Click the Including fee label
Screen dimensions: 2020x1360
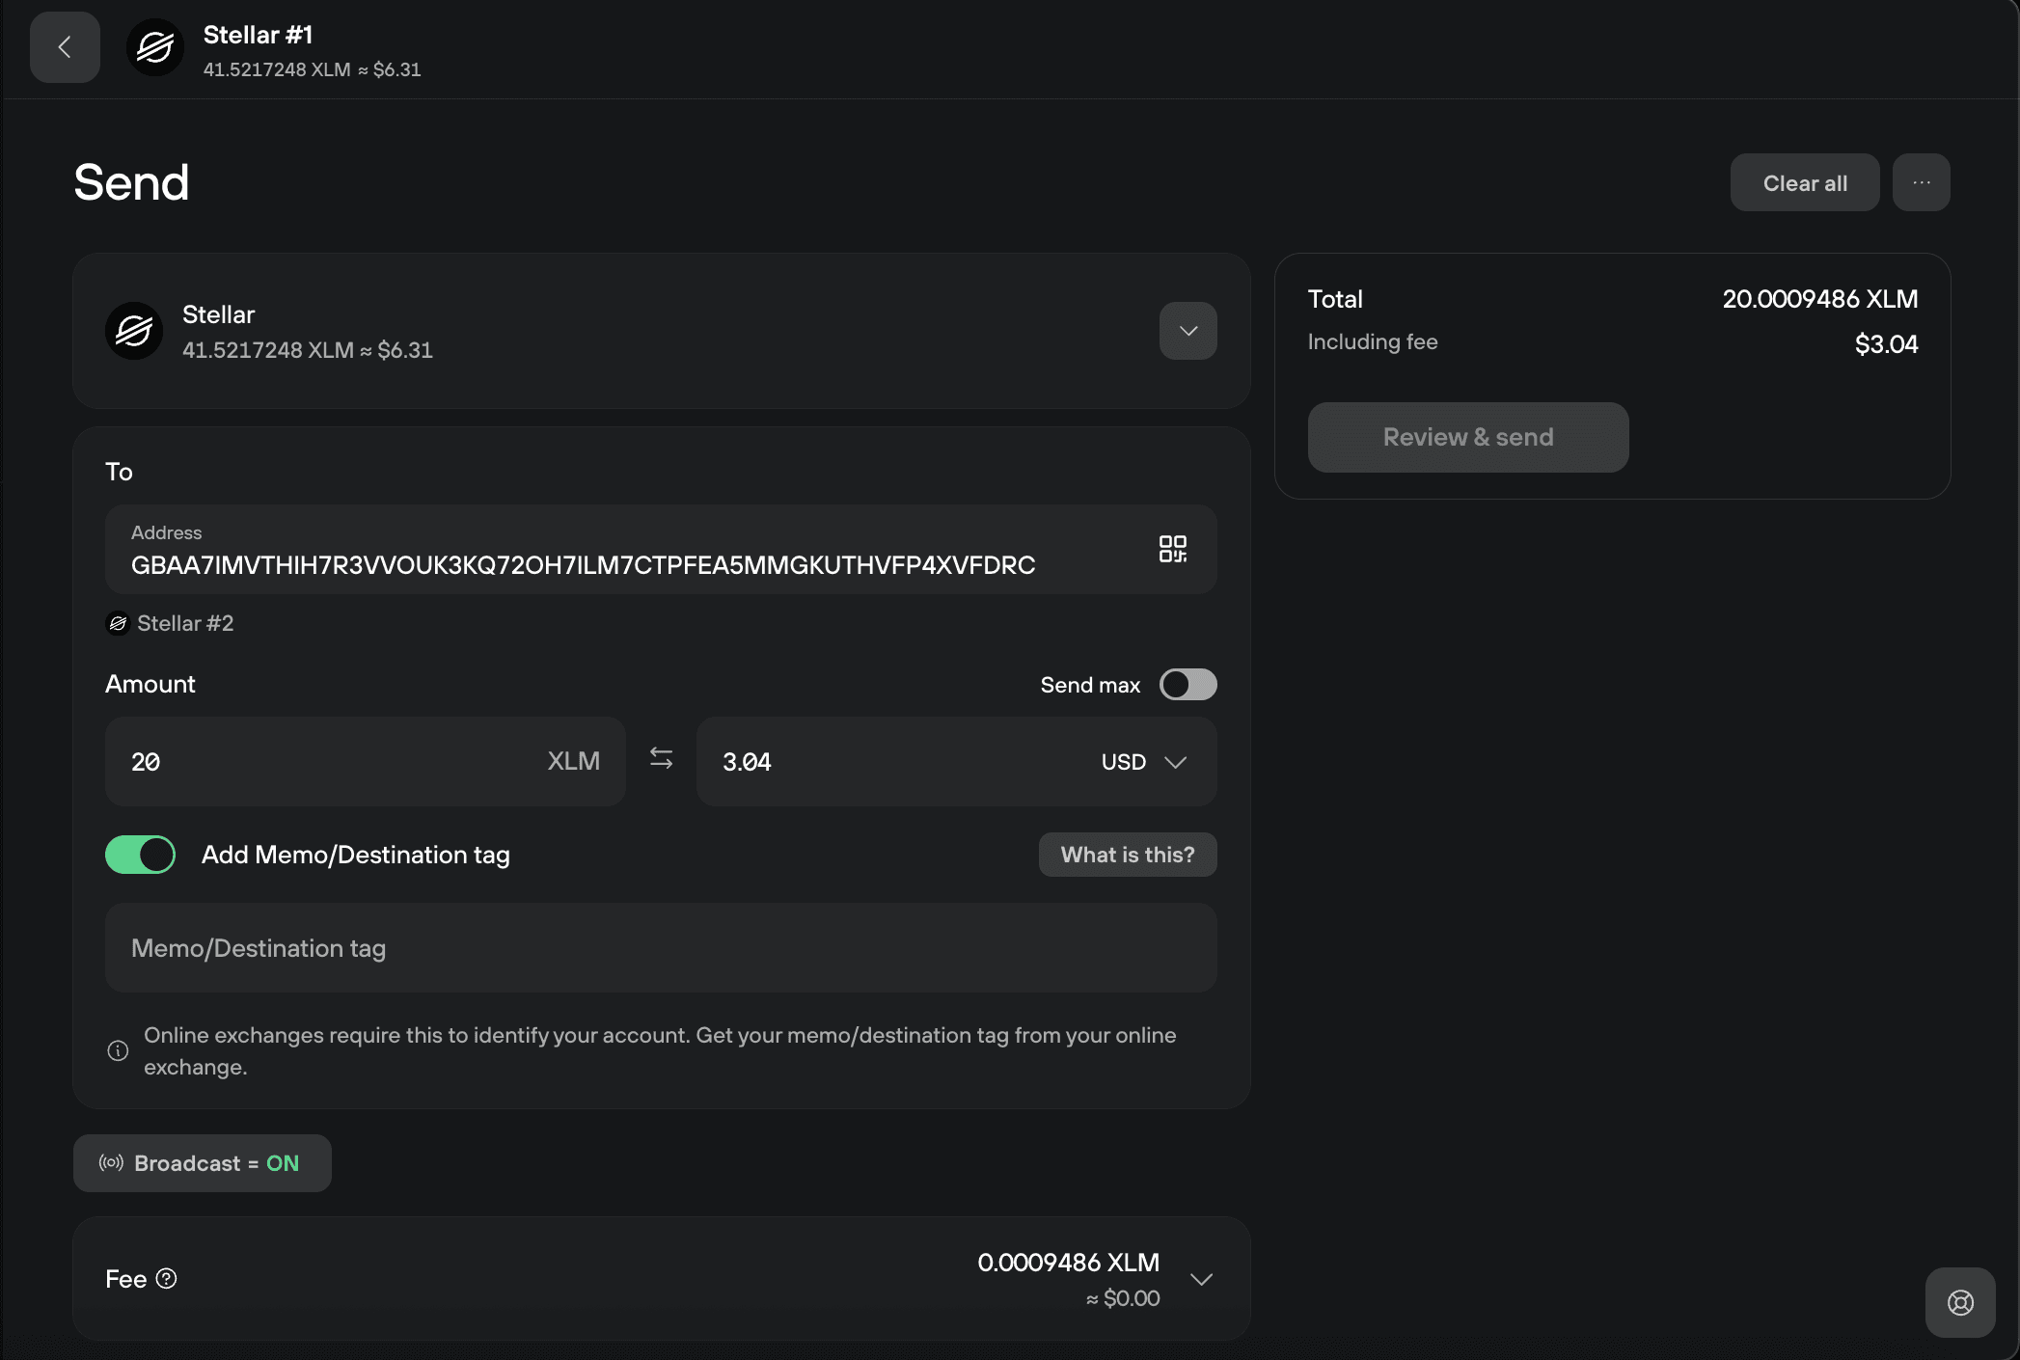(x=1372, y=341)
